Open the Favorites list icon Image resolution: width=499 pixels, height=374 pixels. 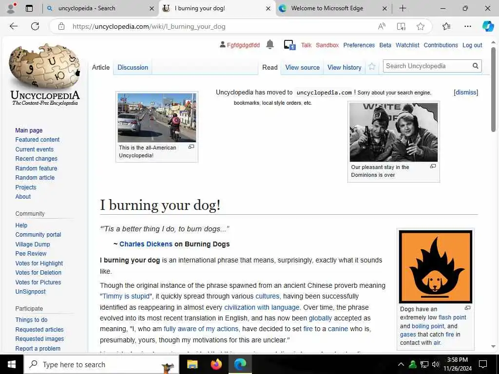446,26
